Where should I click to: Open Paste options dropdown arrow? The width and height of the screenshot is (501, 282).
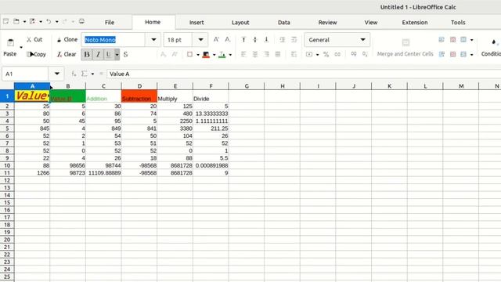21,47
